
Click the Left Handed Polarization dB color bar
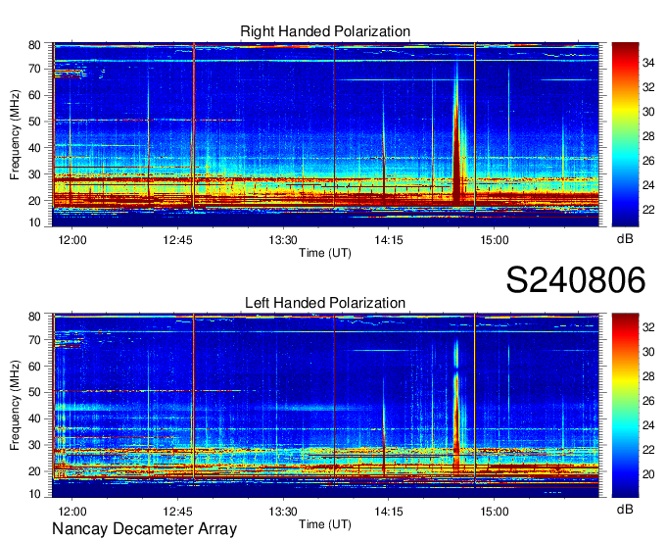(625, 406)
